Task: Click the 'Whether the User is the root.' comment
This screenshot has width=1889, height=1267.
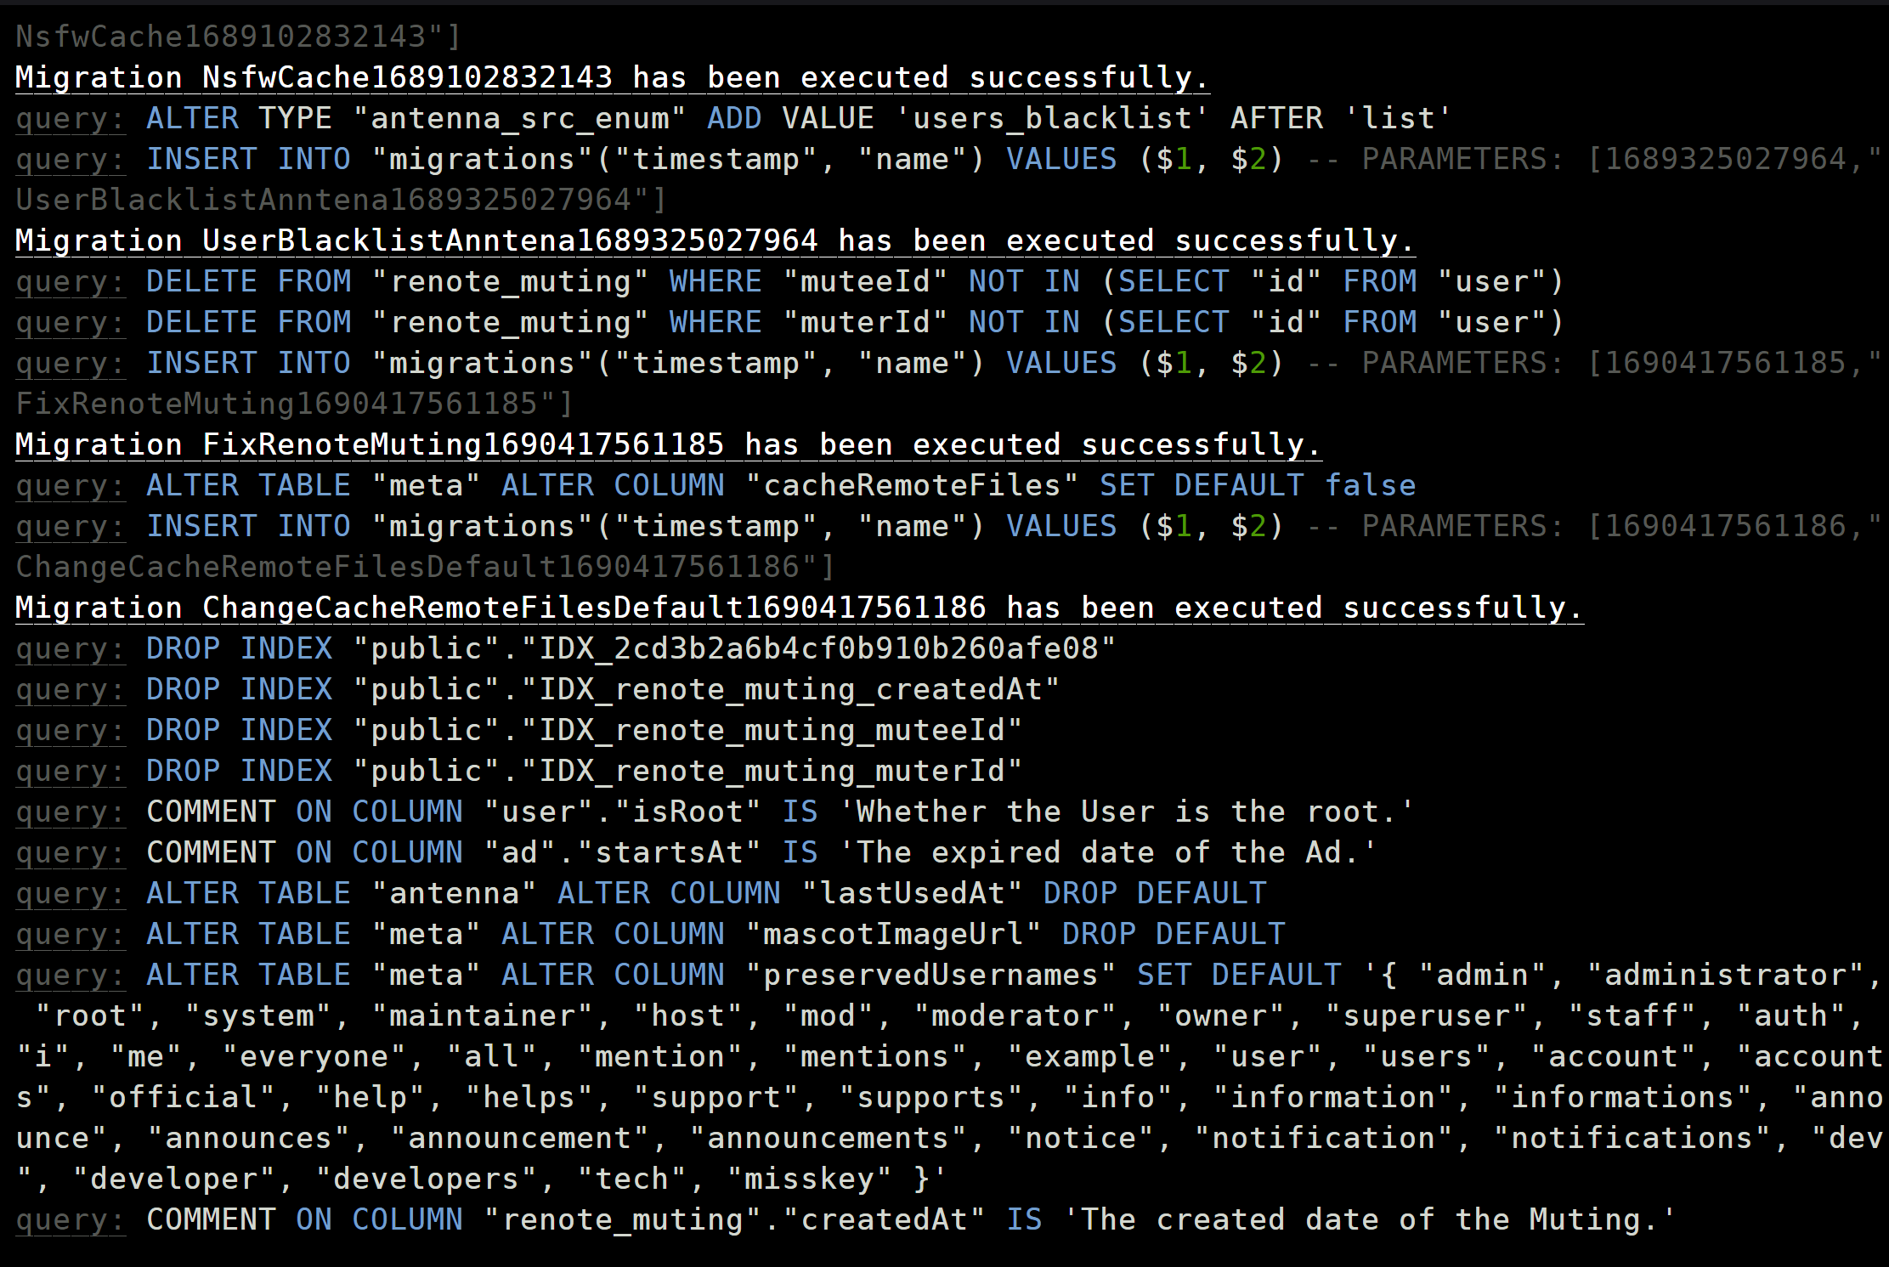Action: [x=1126, y=812]
